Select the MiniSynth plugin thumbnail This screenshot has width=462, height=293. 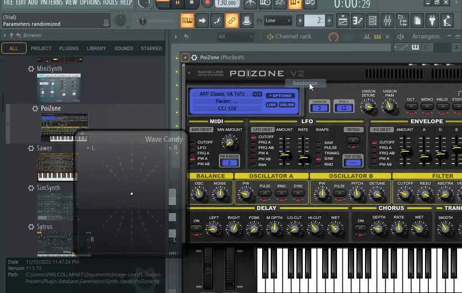pyautogui.click(x=59, y=88)
